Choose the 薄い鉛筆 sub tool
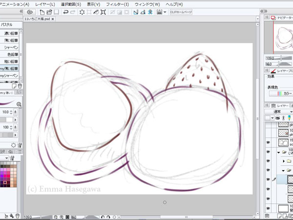Viewport: 293px width, 220px height. click(x=9, y=40)
